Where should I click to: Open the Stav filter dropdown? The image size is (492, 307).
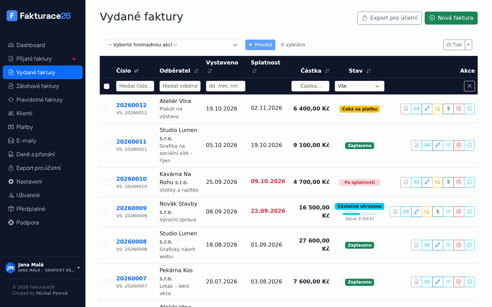(x=359, y=86)
